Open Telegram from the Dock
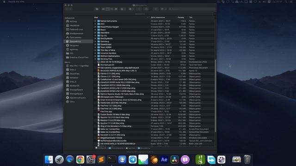Viewport: 296px width, 166px height. (x=133, y=160)
